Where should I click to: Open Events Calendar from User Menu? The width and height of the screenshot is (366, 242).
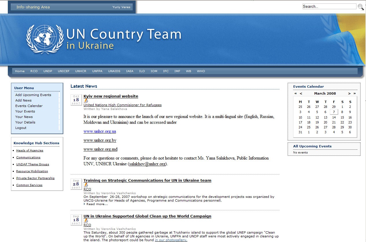point(29,106)
